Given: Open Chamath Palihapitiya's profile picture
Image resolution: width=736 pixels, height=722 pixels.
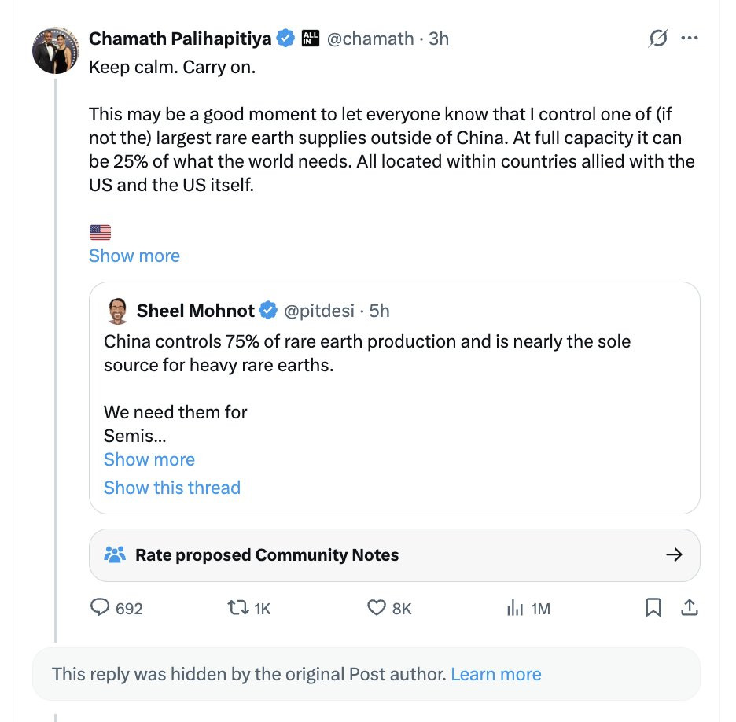Looking at the screenshot, I should tap(55, 50).
